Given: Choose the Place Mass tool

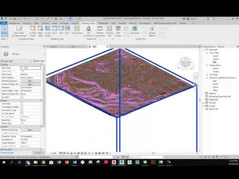Looking at the screenshot, I should tap(40, 31).
